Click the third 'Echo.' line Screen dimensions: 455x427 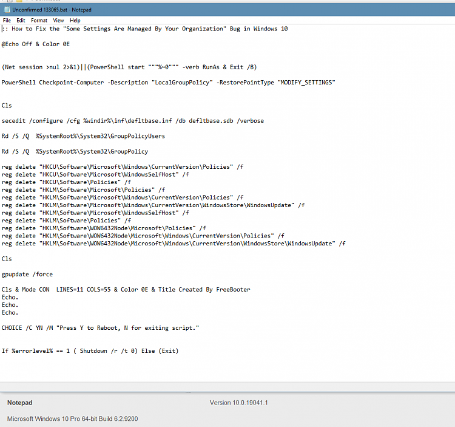(10, 313)
